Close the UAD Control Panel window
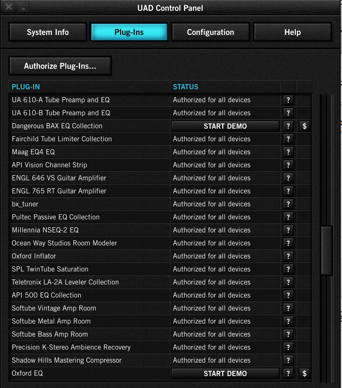Viewport: 342px width, 388px height. [9, 7]
